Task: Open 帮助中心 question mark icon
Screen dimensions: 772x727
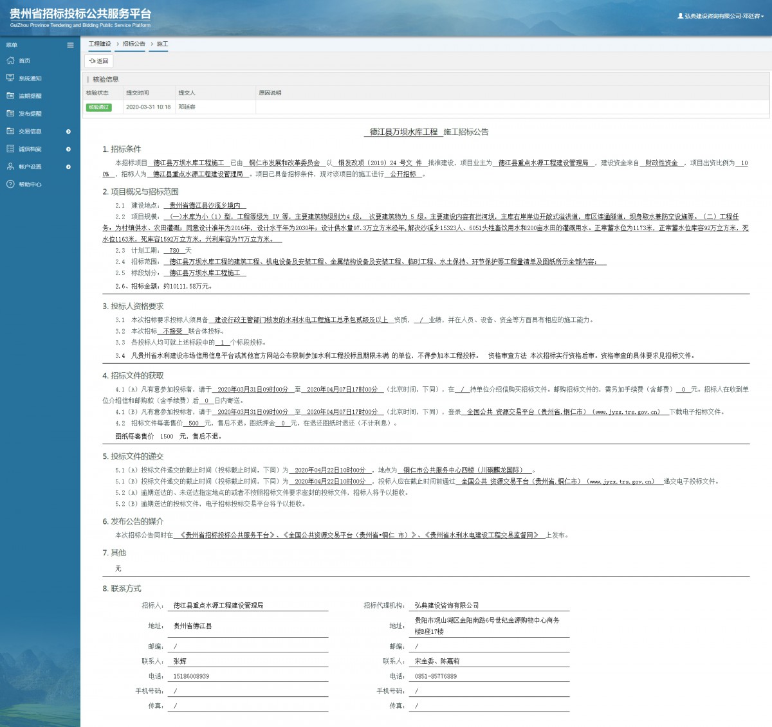Action: click(x=10, y=184)
